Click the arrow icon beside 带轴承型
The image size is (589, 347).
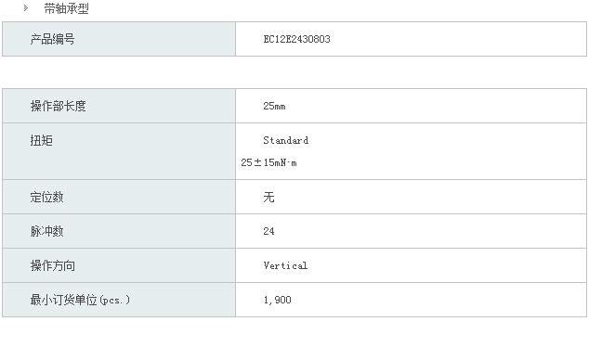click(x=26, y=7)
